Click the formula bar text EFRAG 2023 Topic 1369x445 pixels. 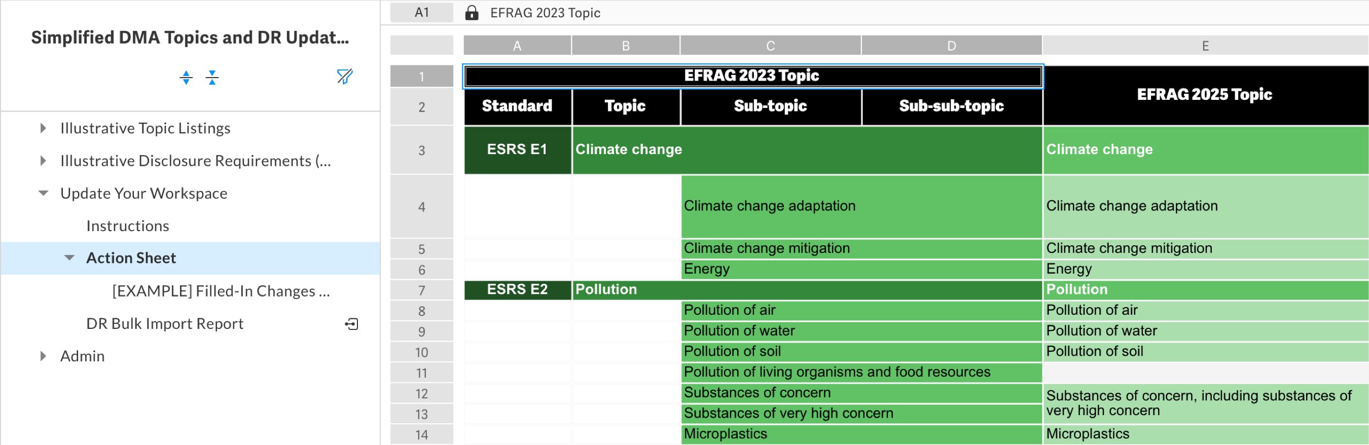[x=545, y=13]
